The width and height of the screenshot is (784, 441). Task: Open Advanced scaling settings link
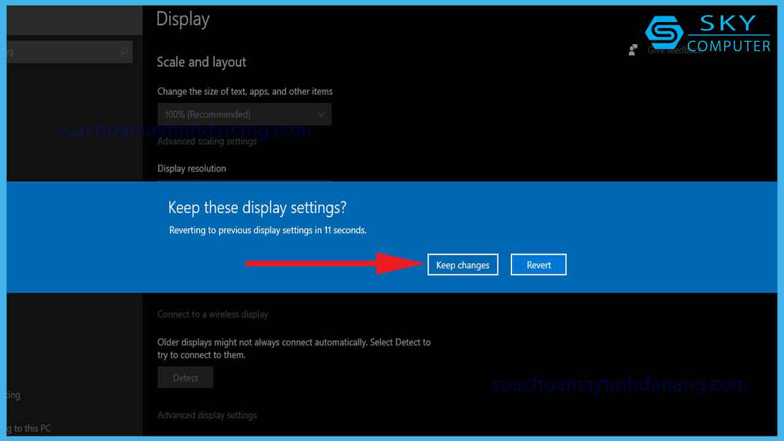pos(207,141)
